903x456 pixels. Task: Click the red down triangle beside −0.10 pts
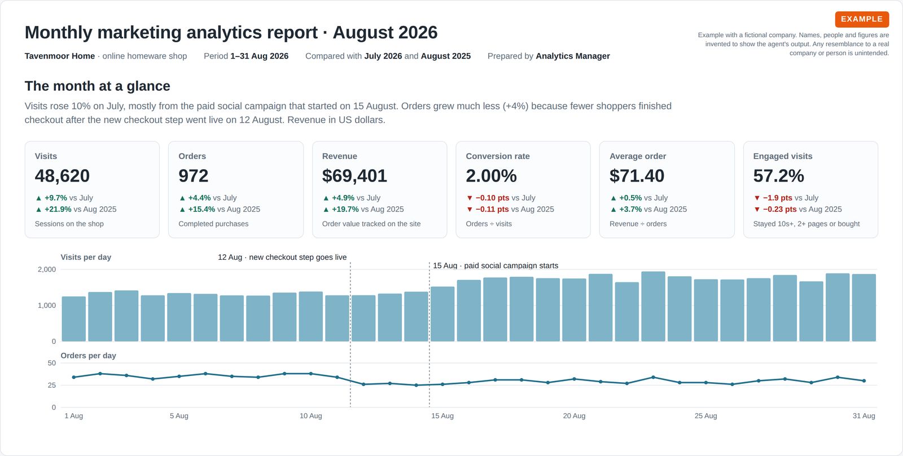[470, 198]
